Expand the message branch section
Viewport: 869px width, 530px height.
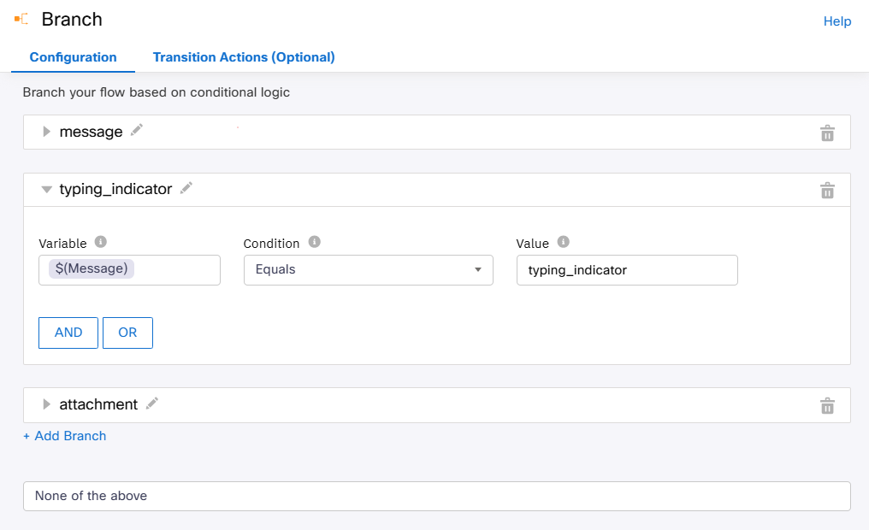(47, 132)
